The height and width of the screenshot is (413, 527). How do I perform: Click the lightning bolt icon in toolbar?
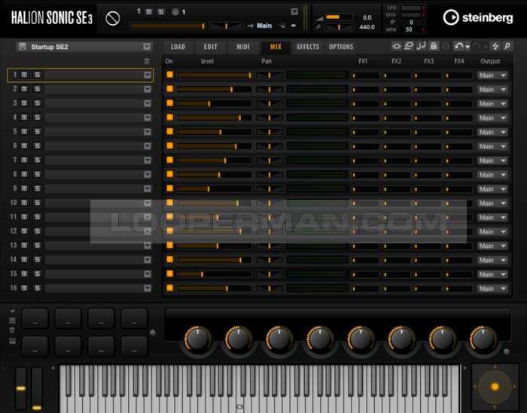click(x=495, y=47)
